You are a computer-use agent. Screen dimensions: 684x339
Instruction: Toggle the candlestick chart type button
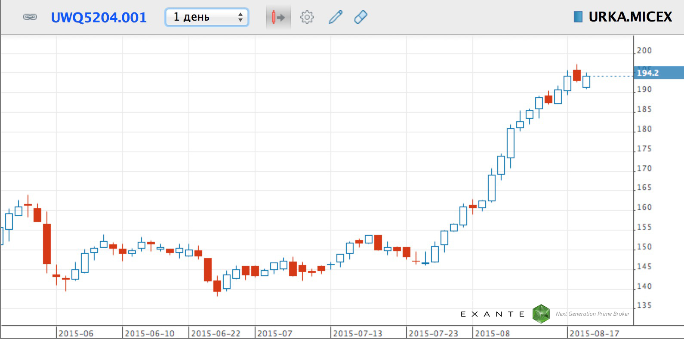[x=278, y=17]
